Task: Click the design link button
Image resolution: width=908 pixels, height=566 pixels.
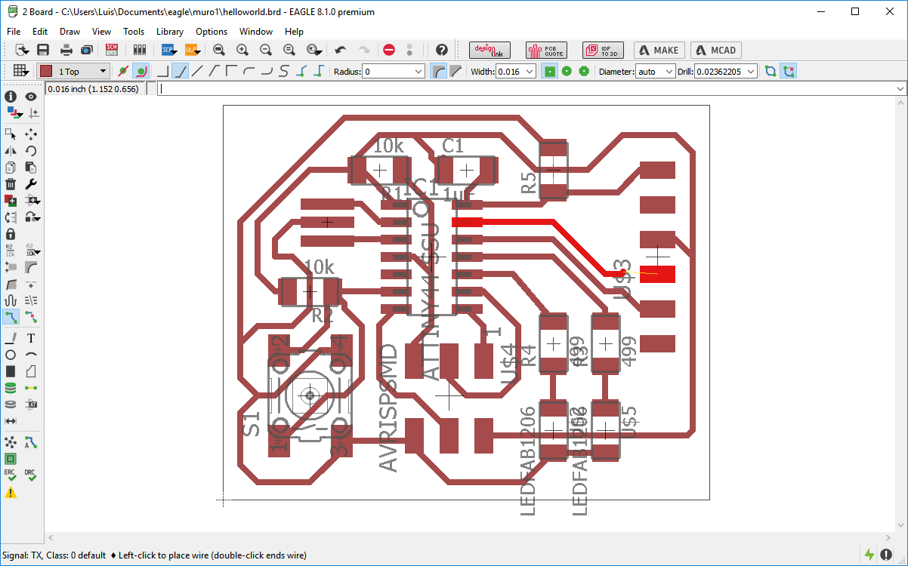Action: point(490,50)
